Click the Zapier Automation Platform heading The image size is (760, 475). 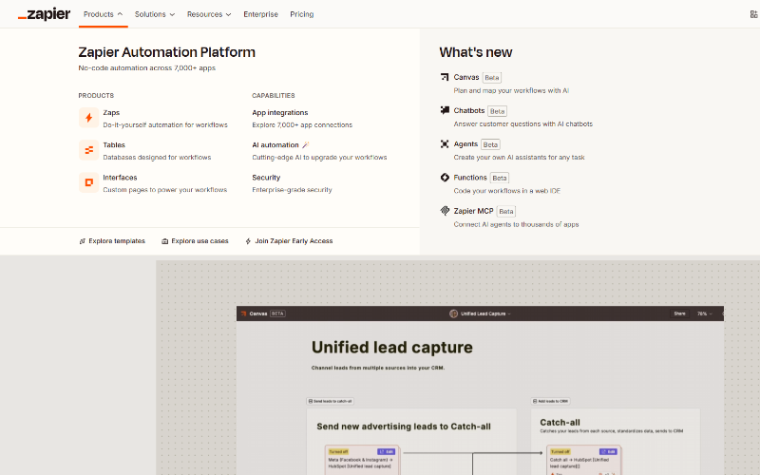click(167, 52)
